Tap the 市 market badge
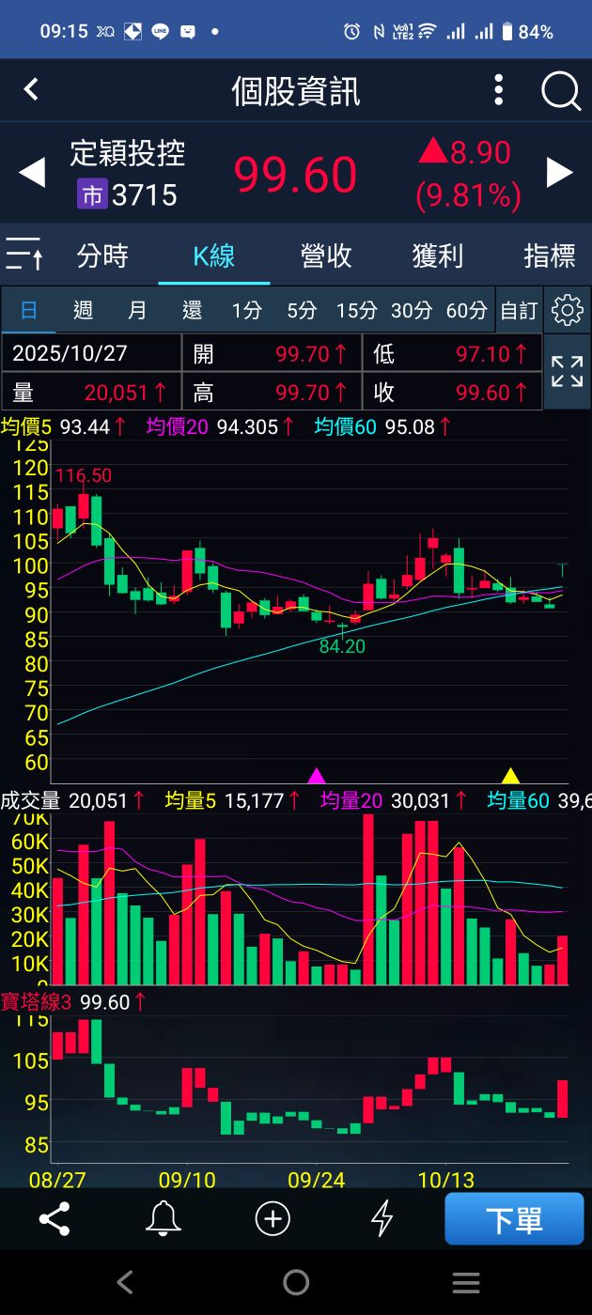Viewport: 592px width, 1315px height. point(92,195)
